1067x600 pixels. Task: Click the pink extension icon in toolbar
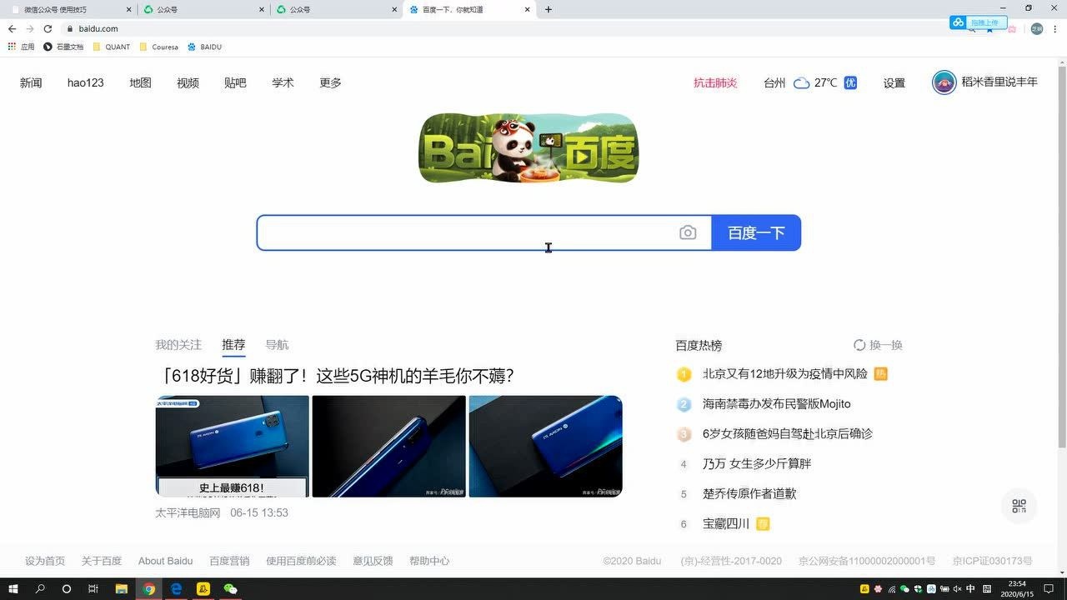(x=1012, y=29)
